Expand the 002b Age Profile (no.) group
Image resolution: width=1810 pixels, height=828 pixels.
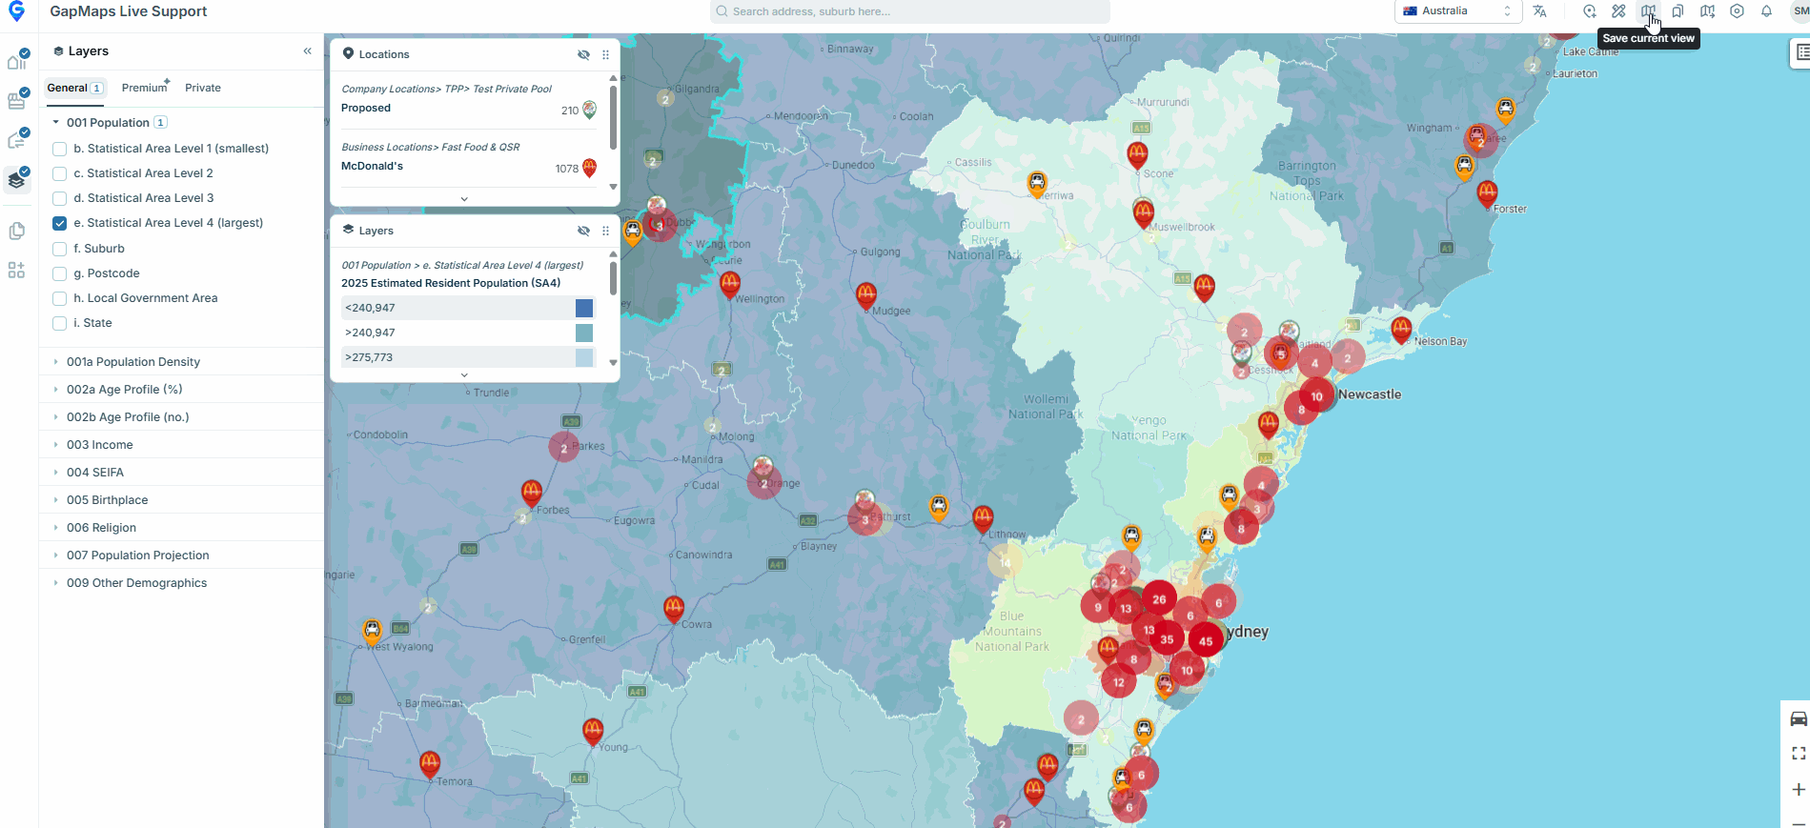pos(55,417)
